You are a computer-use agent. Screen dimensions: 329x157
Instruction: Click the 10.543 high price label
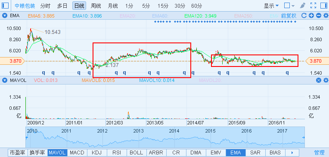click(x=53, y=32)
